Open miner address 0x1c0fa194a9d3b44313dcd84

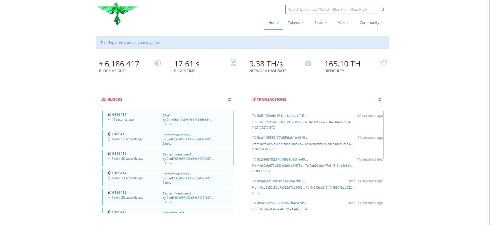pos(189,120)
